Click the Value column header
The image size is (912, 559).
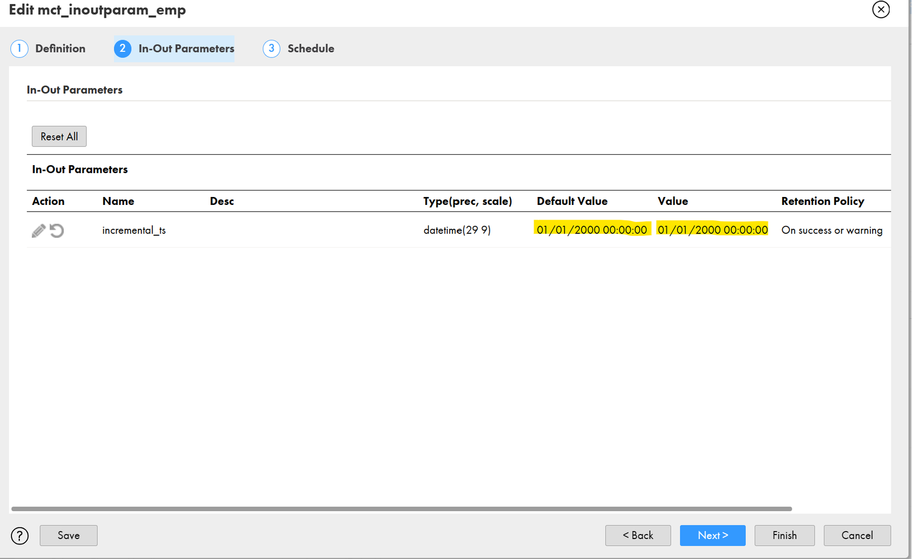pos(673,201)
